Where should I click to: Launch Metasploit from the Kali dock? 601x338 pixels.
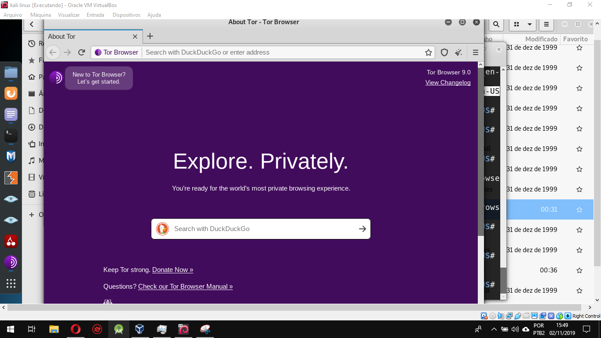11,157
